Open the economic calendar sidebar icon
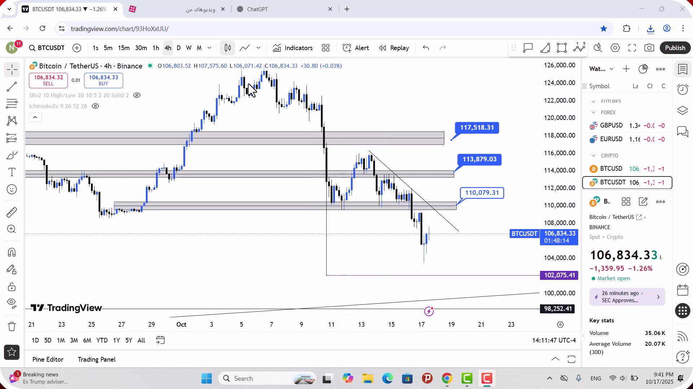Screen dimensions: 693x389 (x=683, y=290)
